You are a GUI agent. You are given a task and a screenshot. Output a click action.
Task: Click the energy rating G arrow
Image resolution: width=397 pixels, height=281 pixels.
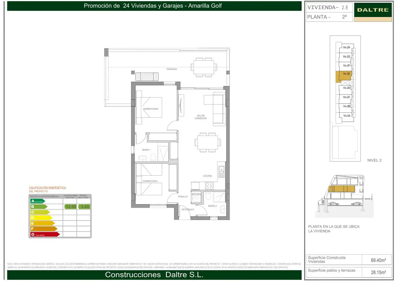(x=45, y=234)
